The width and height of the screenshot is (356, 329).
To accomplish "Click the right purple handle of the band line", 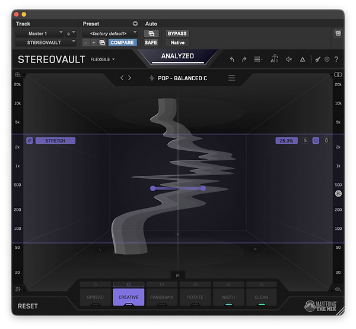I will point(203,188).
